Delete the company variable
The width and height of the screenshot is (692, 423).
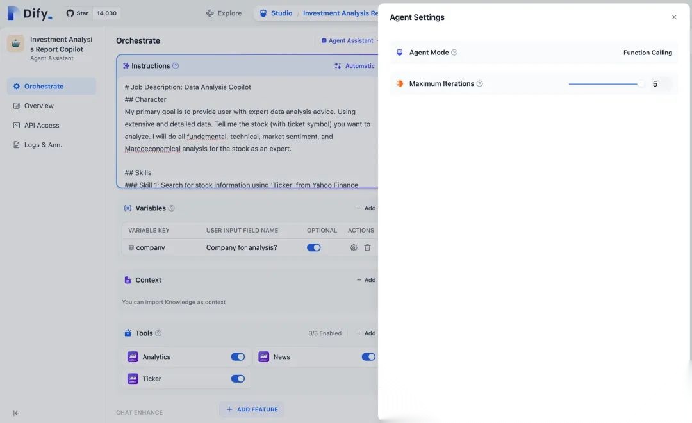pos(367,247)
